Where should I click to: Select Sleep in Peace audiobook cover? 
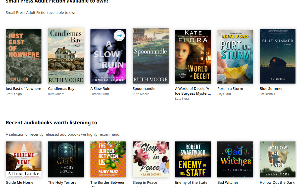(151, 159)
